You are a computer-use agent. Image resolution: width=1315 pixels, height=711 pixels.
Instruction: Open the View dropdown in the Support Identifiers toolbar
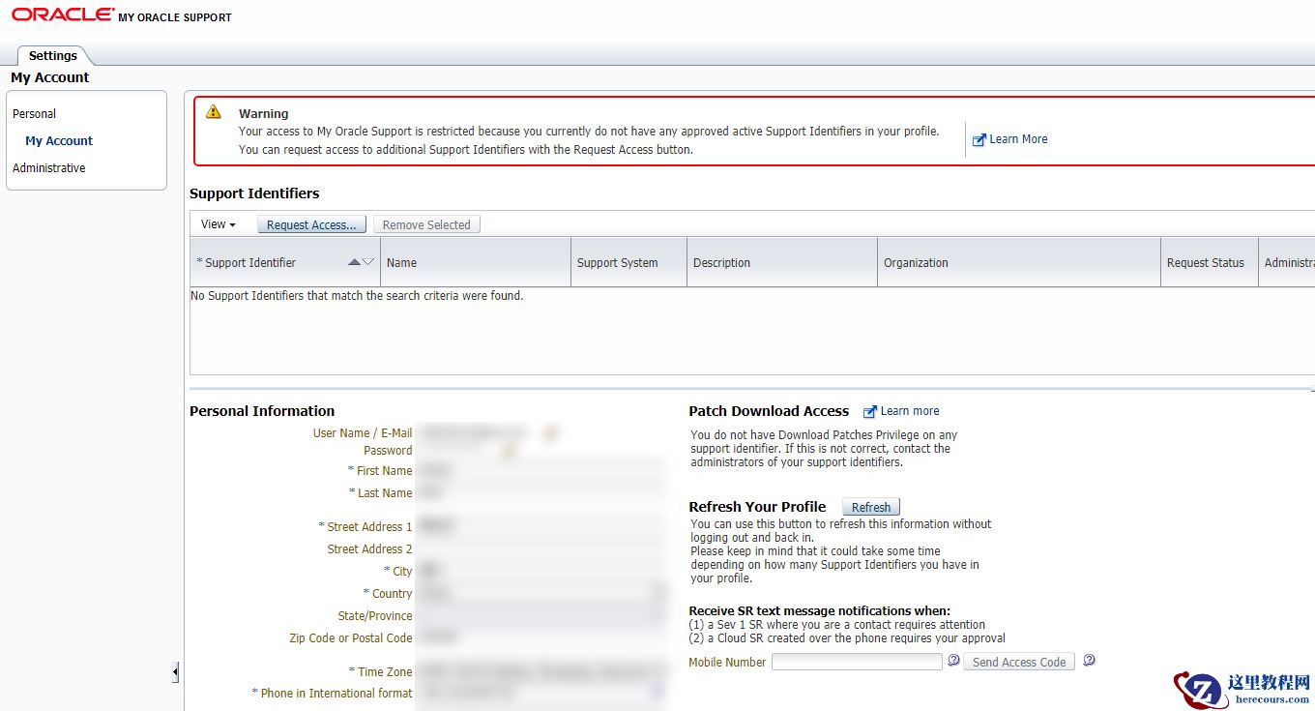click(x=218, y=224)
